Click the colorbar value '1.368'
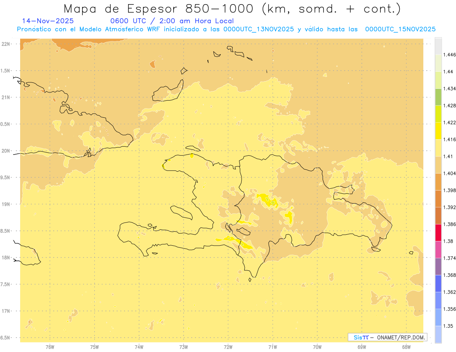The image size is (456, 352). point(450,275)
